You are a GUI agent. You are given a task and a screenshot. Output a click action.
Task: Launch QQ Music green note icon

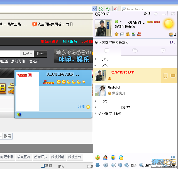[x=97, y=157]
